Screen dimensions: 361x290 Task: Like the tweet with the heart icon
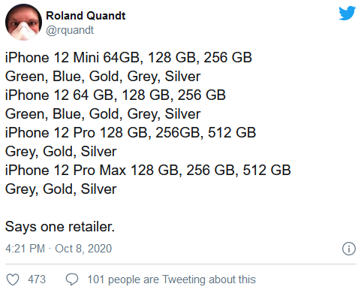click(13, 279)
